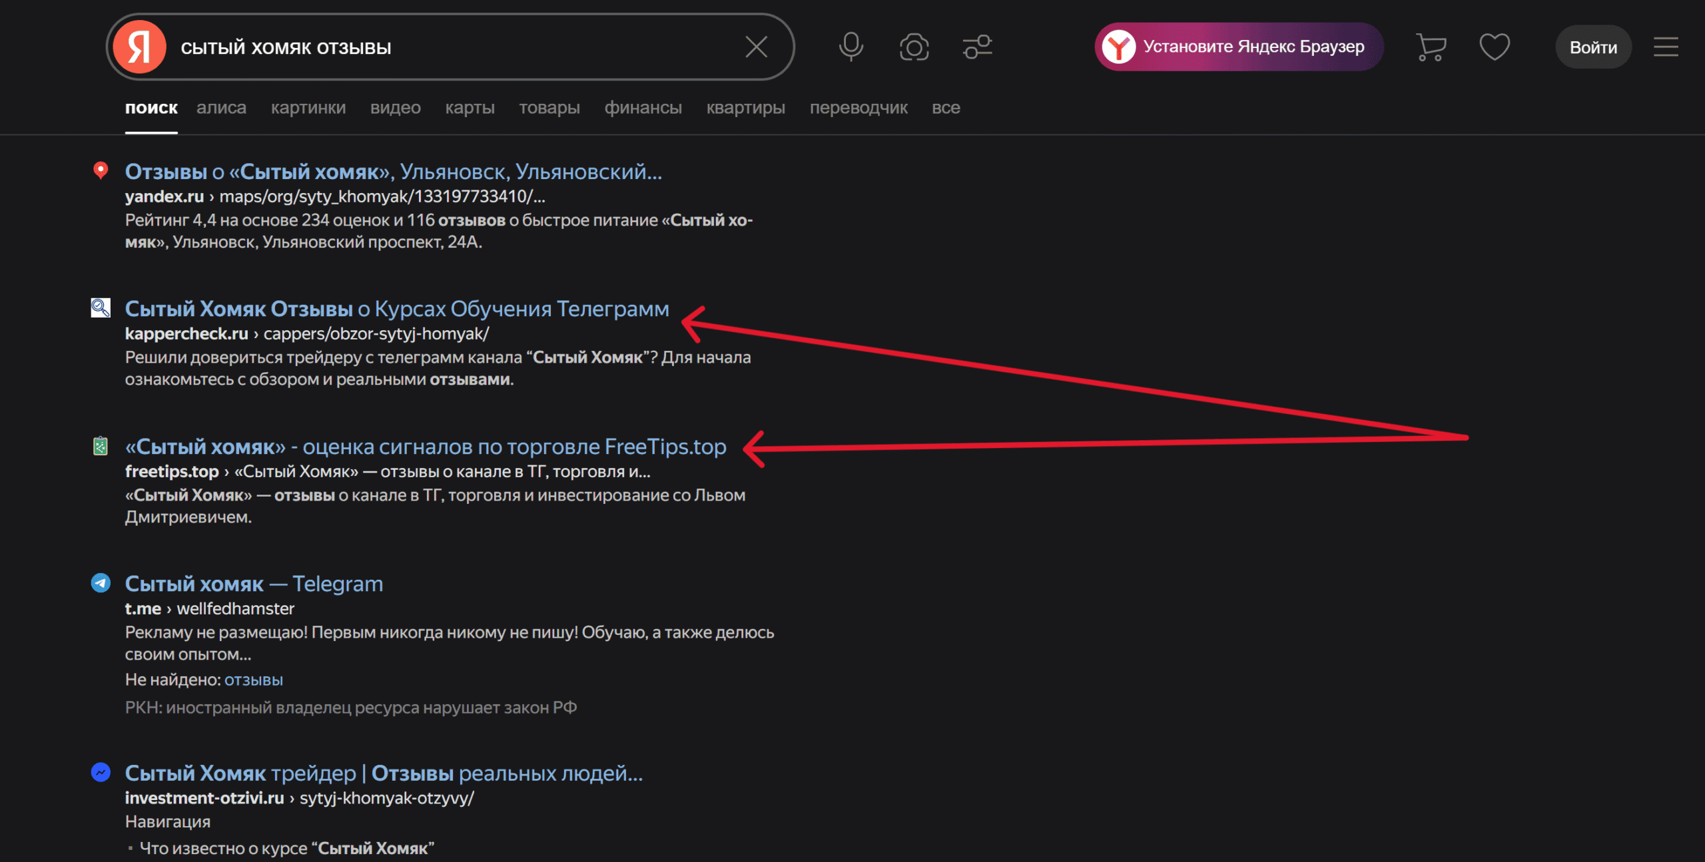Image resolution: width=1705 pixels, height=862 pixels.
Task: Open search settings sliders icon
Action: coord(977,47)
